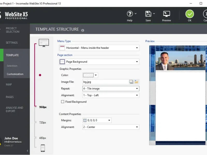This screenshot has height=155, width=207.
Task: Go to Project Selection step
Action: (12, 30)
